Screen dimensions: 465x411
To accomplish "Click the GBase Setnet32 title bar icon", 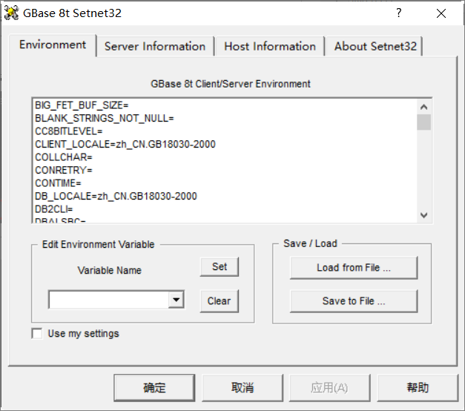I will click(x=12, y=13).
